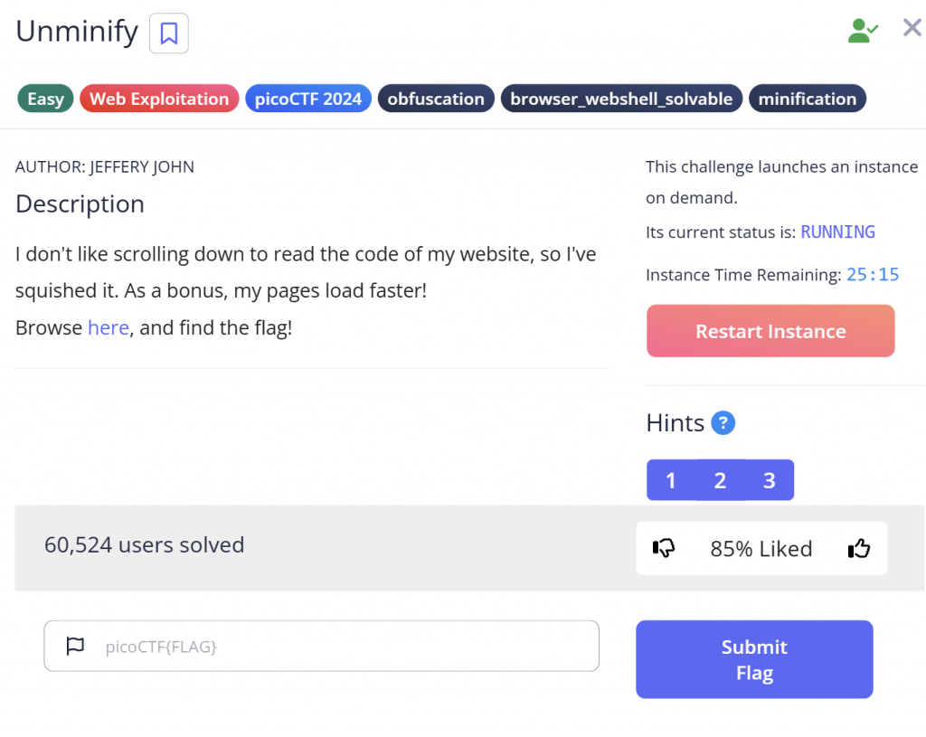The height and width of the screenshot is (737, 926).
Task: Reveal hint number 3
Action: tap(770, 480)
